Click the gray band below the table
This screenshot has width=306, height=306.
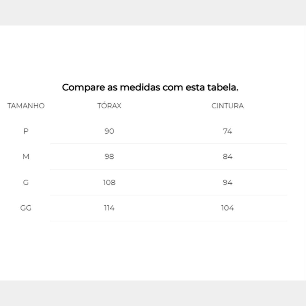(153, 293)
